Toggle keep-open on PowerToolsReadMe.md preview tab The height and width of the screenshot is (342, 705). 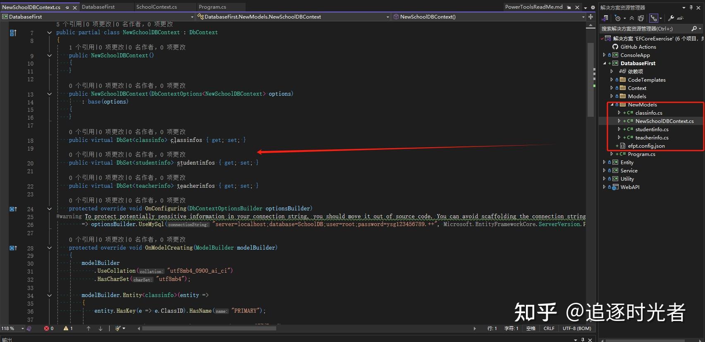569,7
